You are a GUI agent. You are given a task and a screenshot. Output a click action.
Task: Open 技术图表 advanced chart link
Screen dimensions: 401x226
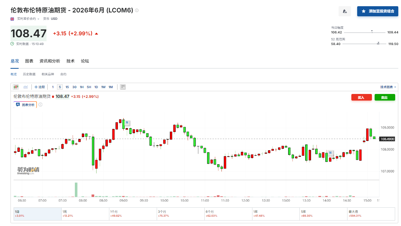point(388,87)
